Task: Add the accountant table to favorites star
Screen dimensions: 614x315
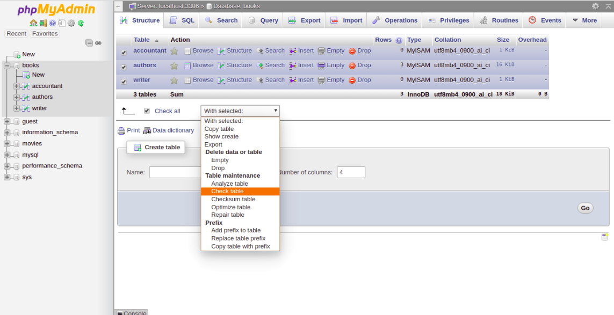Action: pyautogui.click(x=174, y=51)
